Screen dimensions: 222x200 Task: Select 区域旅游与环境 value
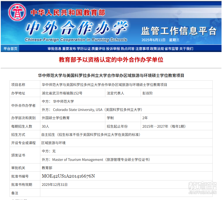pyautogui.click(x=53, y=143)
